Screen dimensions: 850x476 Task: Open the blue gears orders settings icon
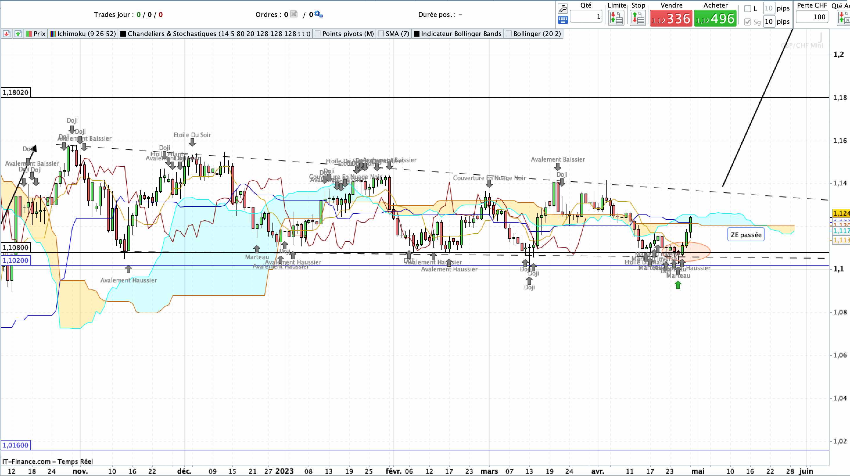pyautogui.click(x=318, y=14)
